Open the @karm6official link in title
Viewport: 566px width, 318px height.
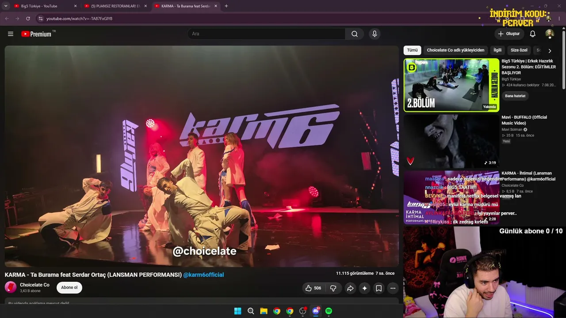(203, 275)
